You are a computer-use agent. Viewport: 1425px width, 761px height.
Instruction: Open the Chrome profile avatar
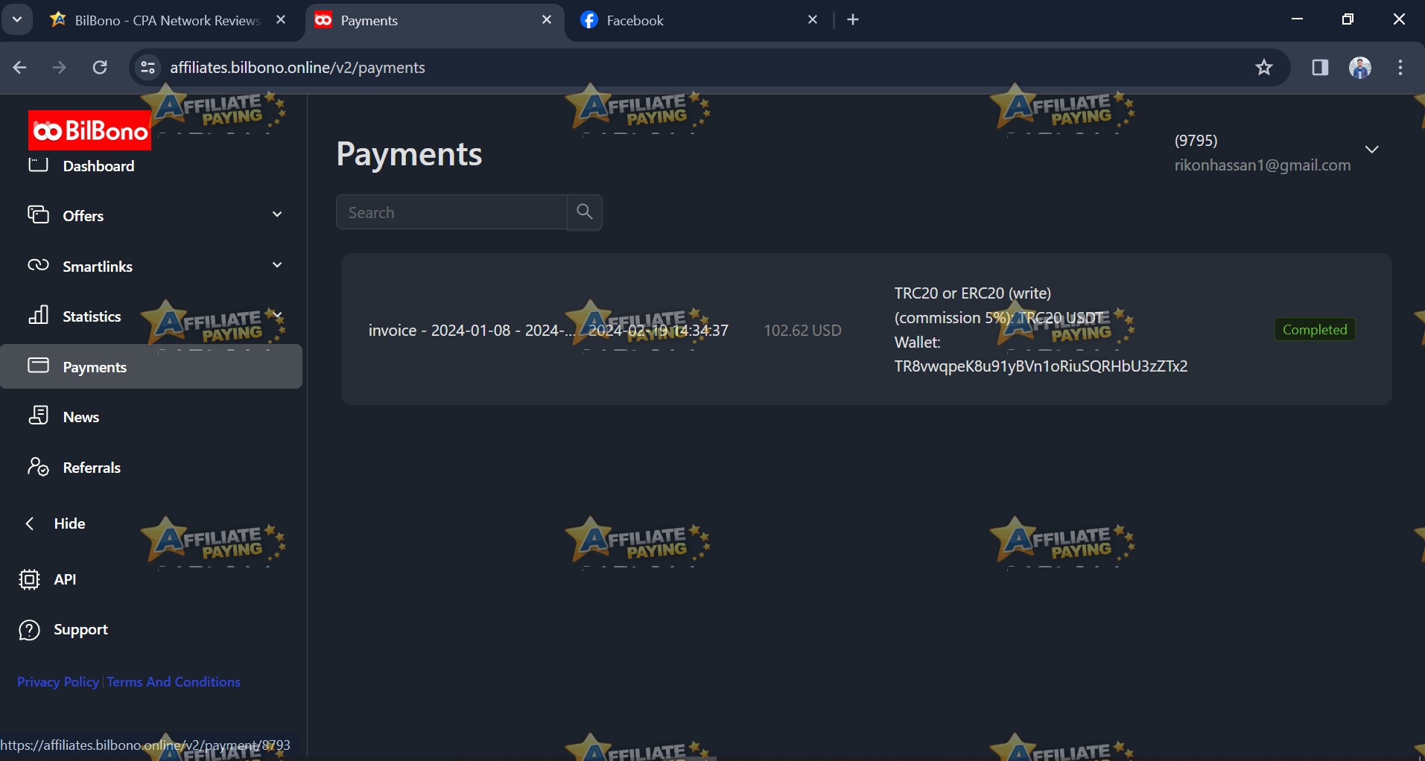[1360, 68]
